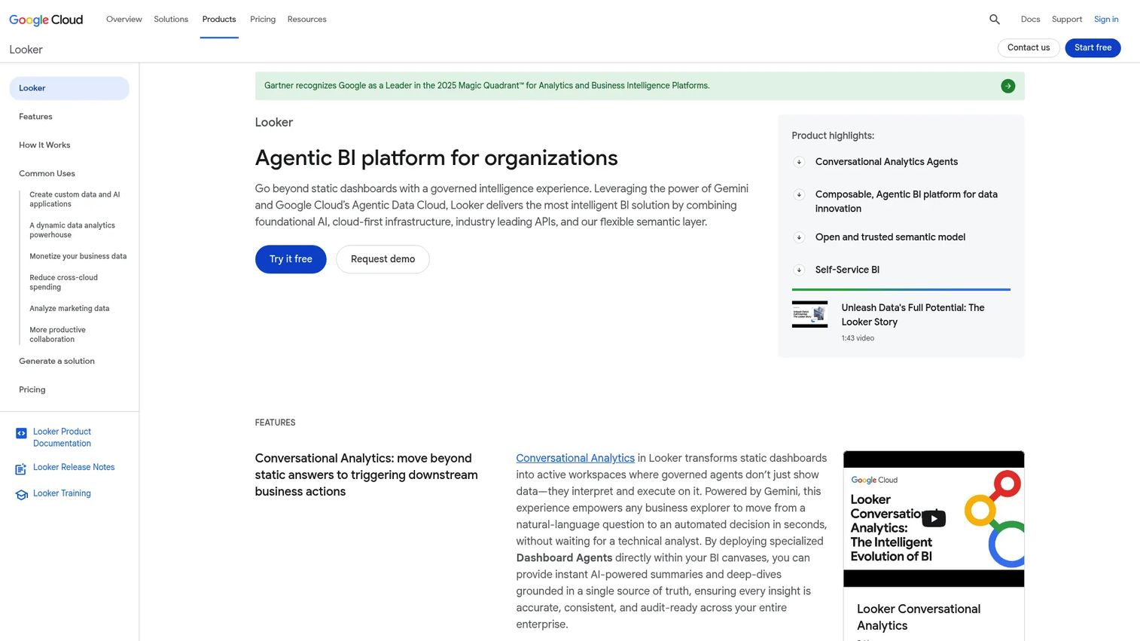Open the Overview menu item

pyautogui.click(x=124, y=20)
